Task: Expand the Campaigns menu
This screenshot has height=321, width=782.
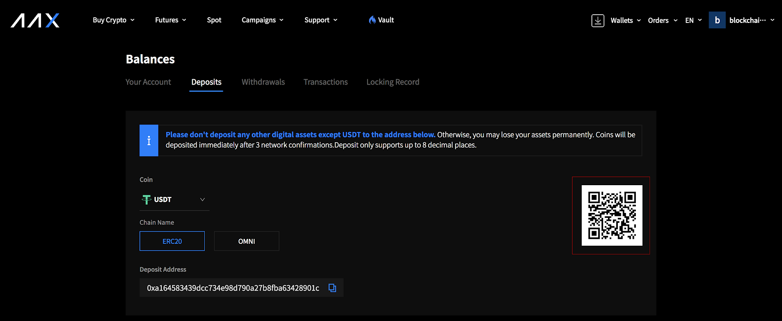Action: click(x=262, y=20)
